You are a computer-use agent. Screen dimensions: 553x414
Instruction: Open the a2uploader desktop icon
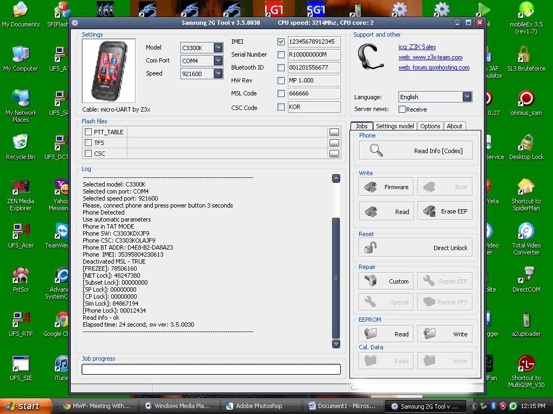click(526, 324)
